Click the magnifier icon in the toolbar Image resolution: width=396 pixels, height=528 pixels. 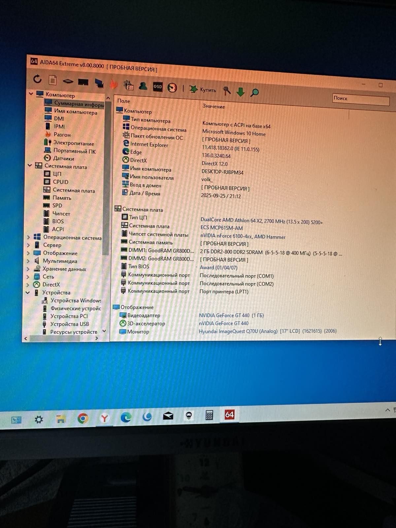point(254,93)
